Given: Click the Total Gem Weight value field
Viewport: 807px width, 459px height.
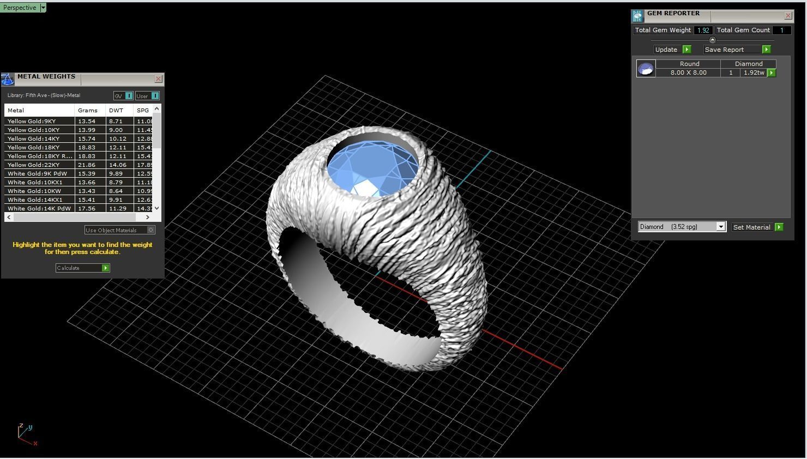Looking at the screenshot, I should pos(703,30).
